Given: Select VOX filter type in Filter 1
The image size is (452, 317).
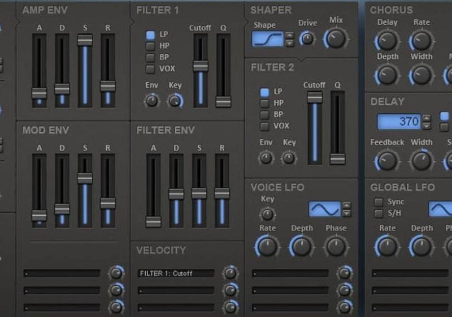Looking at the screenshot, I should point(150,69).
